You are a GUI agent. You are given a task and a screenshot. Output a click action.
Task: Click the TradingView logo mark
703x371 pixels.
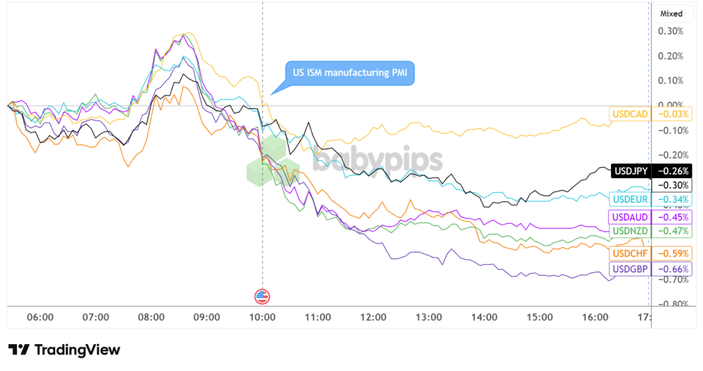point(18,350)
